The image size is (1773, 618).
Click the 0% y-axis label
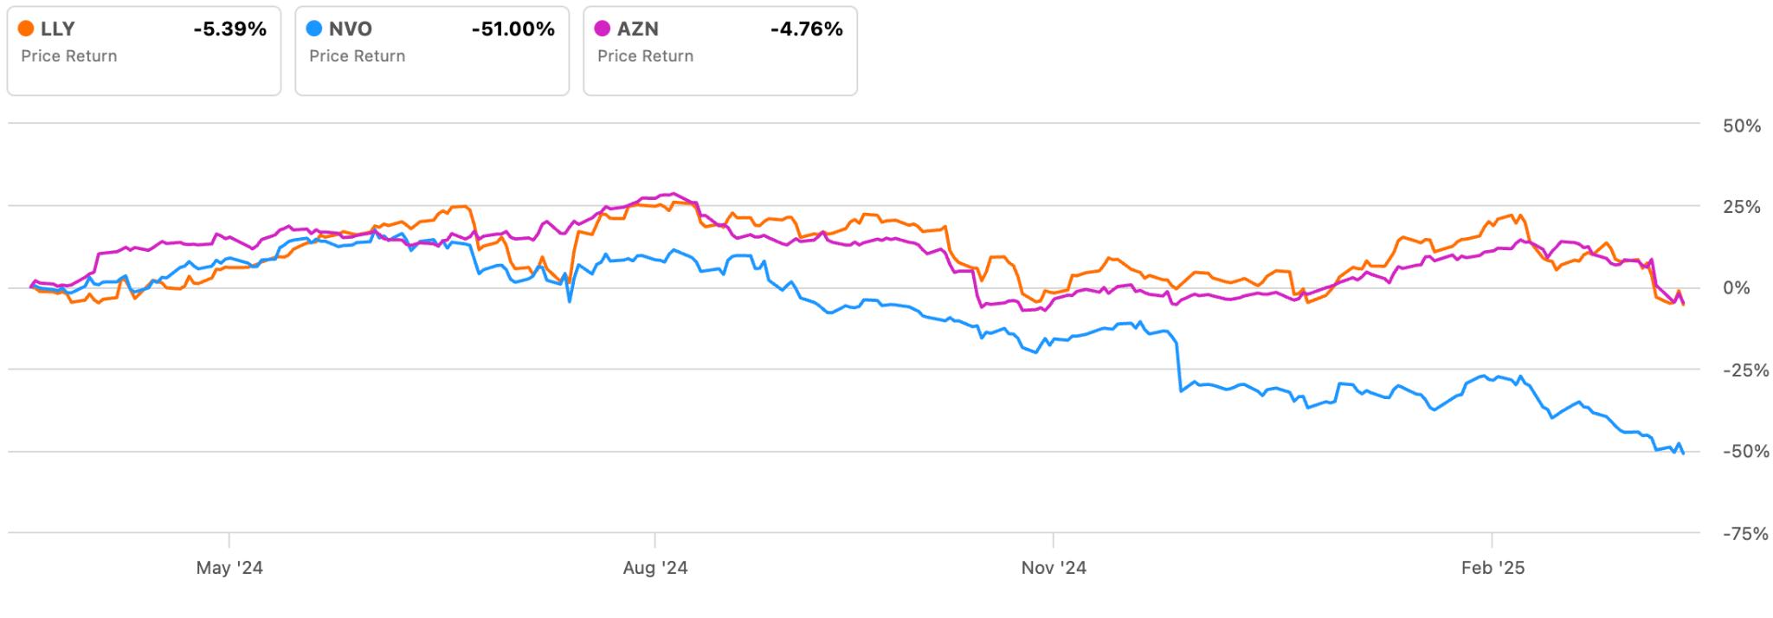pyautogui.click(x=1737, y=289)
